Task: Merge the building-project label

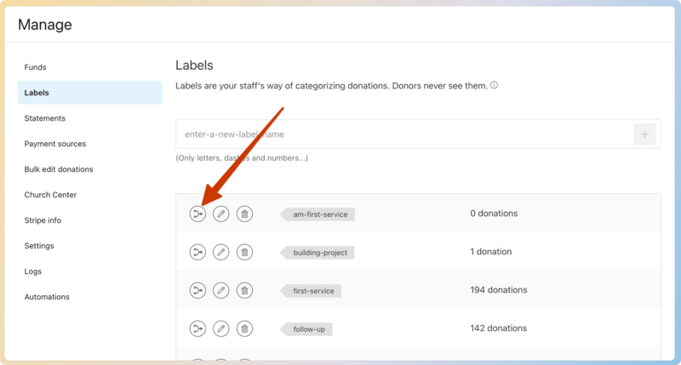Action: click(x=197, y=252)
